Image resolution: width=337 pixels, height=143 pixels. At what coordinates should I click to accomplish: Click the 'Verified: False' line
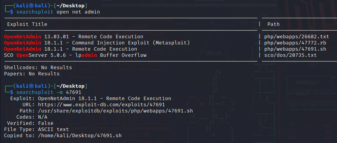[30, 123]
